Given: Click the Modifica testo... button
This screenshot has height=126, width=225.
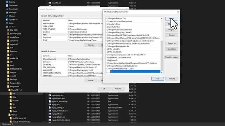Looking at the screenshot, I should [x=172, y=57].
